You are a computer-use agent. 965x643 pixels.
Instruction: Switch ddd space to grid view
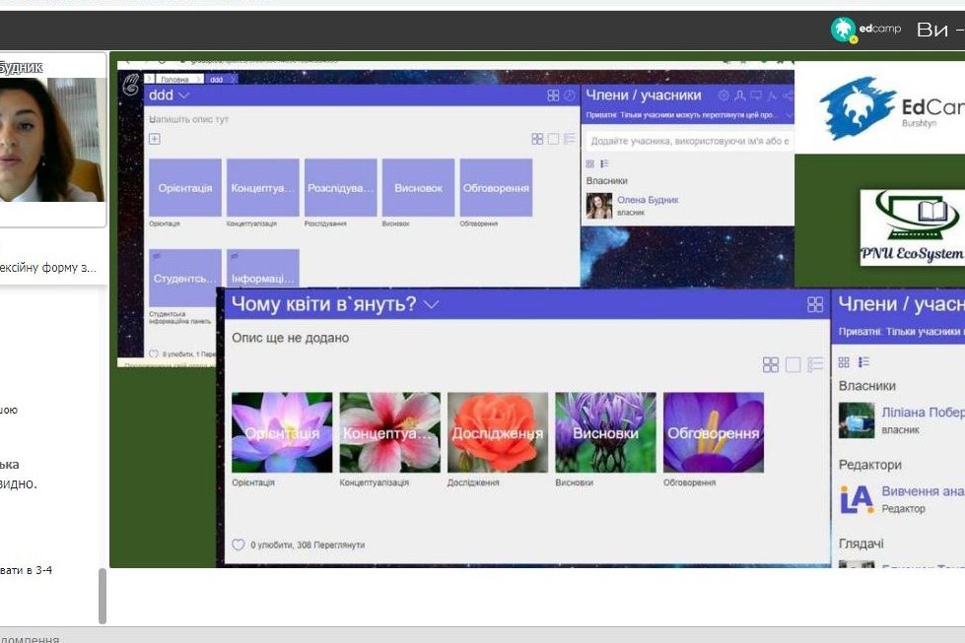(537, 140)
